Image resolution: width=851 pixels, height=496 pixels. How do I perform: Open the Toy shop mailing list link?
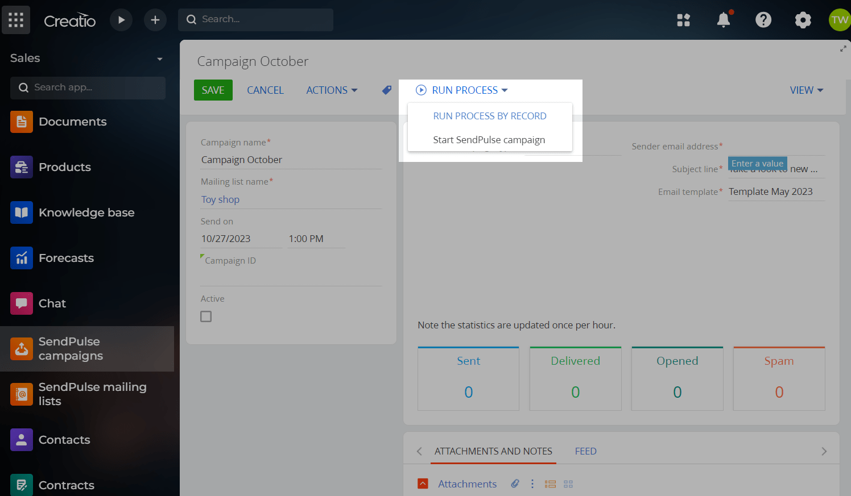(x=220, y=199)
